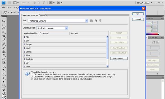This screenshot has height=99, width=165.
Task: Create new set from current shortcuts icon
Action: pos(96,21)
